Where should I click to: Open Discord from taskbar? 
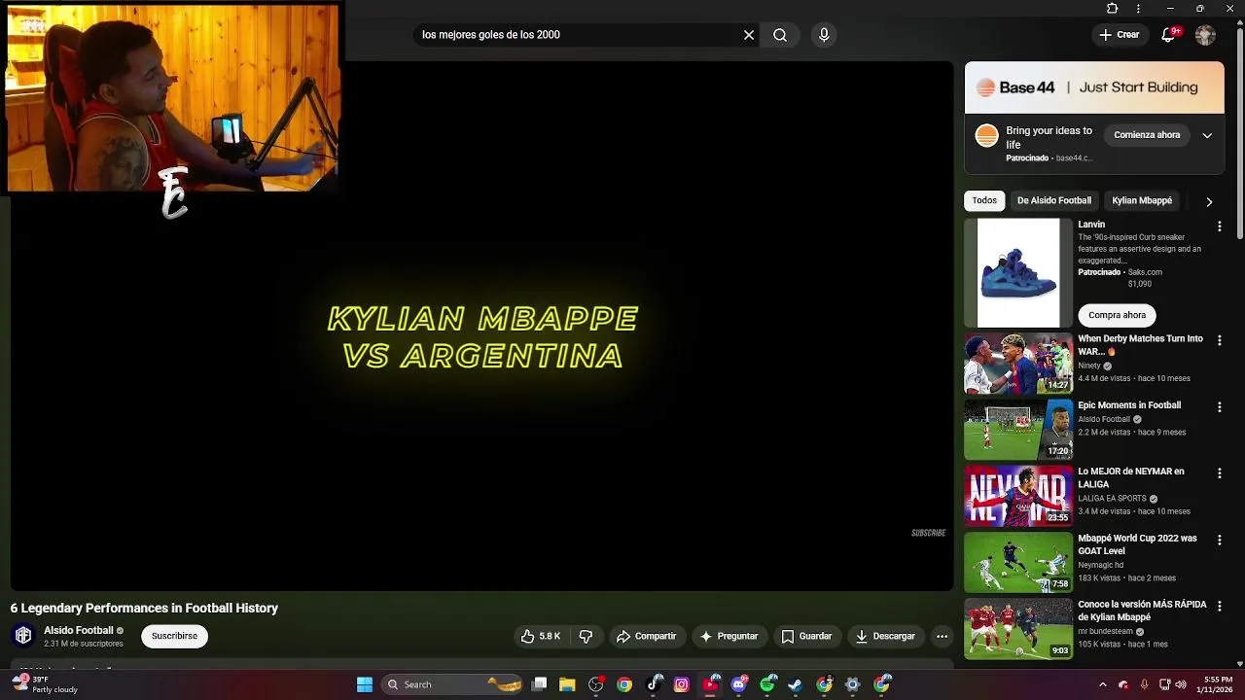[739, 684]
